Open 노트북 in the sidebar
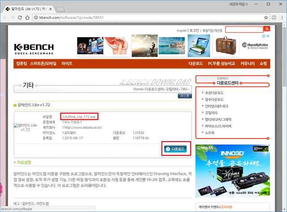 tap(209, 133)
